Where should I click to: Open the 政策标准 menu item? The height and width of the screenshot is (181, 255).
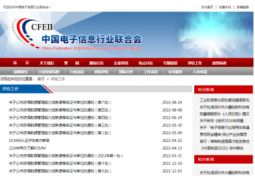219,63
